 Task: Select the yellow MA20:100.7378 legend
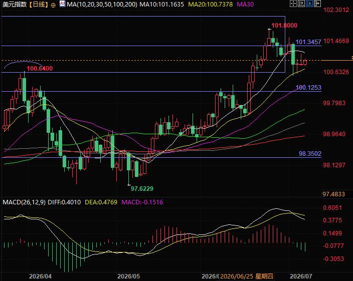click(x=210, y=5)
